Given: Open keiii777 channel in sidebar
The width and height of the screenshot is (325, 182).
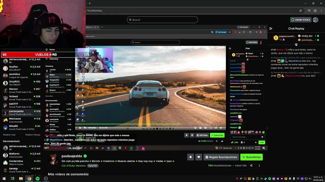Looking at the screenshot, I should click(22, 105).
